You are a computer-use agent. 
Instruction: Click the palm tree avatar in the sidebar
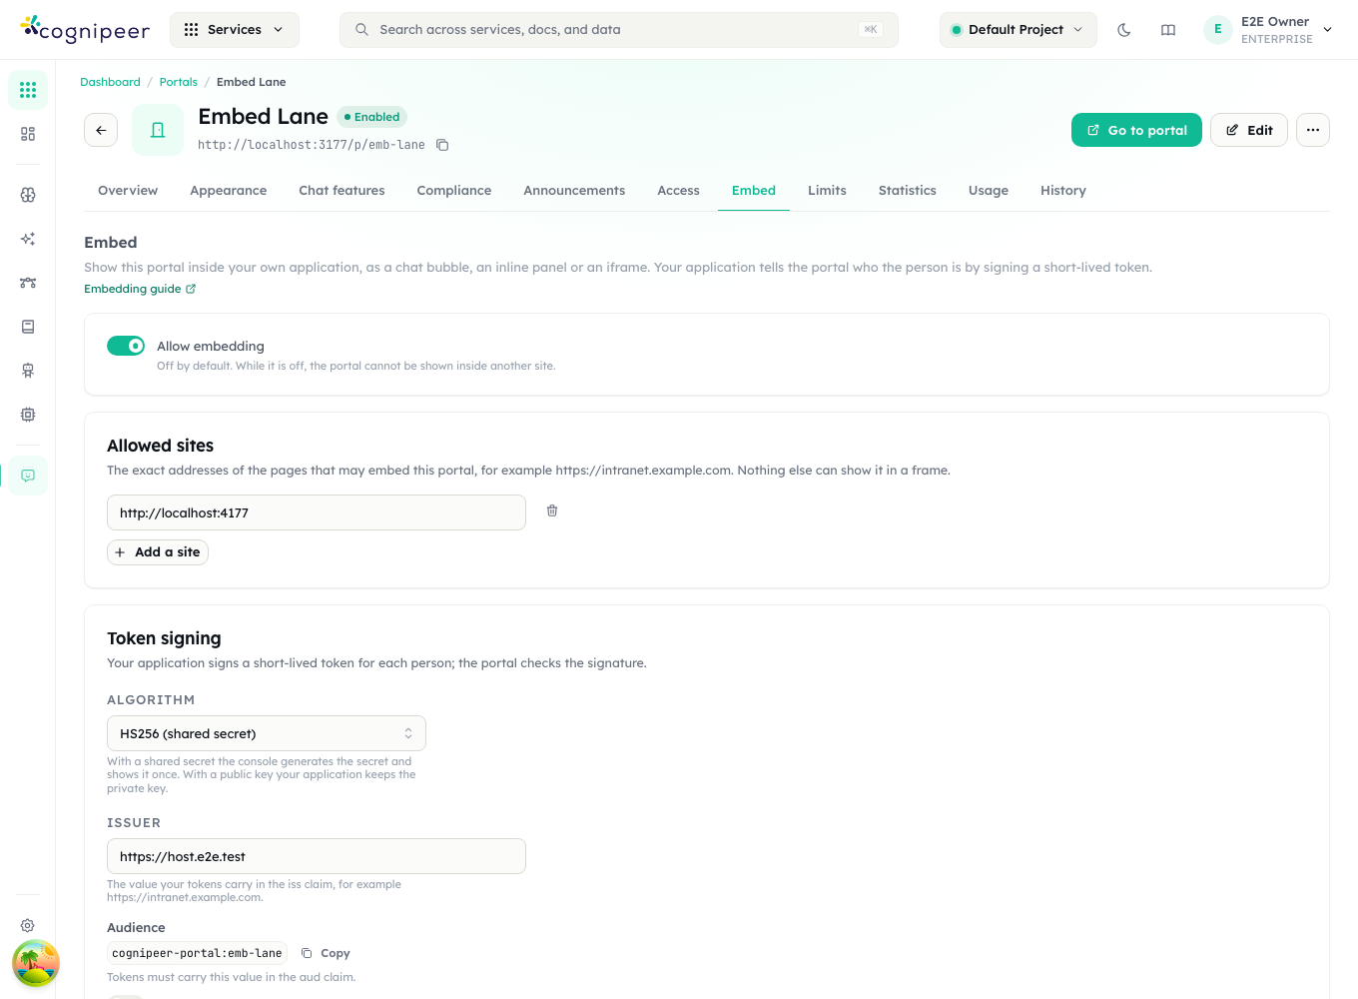[36, 964]
